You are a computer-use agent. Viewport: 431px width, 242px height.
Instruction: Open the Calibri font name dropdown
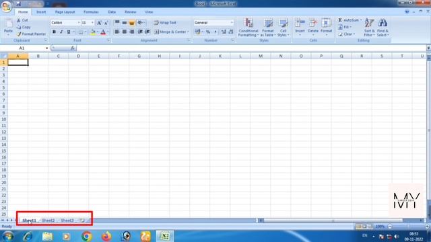pos(79,23)
